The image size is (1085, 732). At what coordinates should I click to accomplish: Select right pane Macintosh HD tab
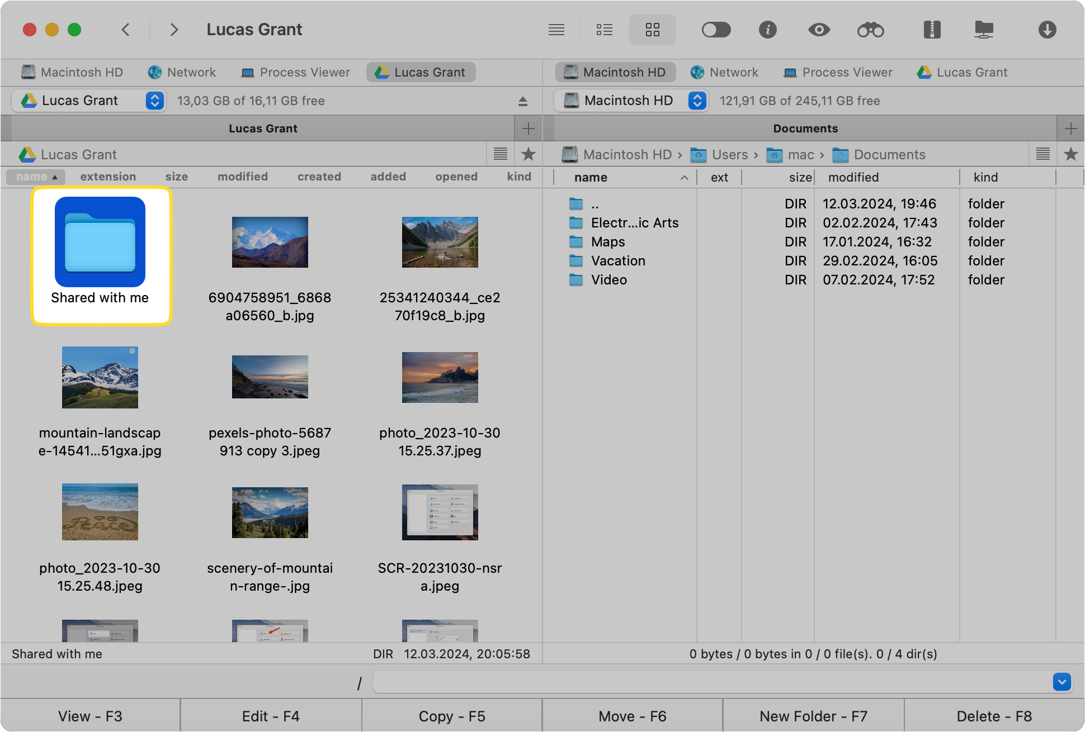point(615,72)
